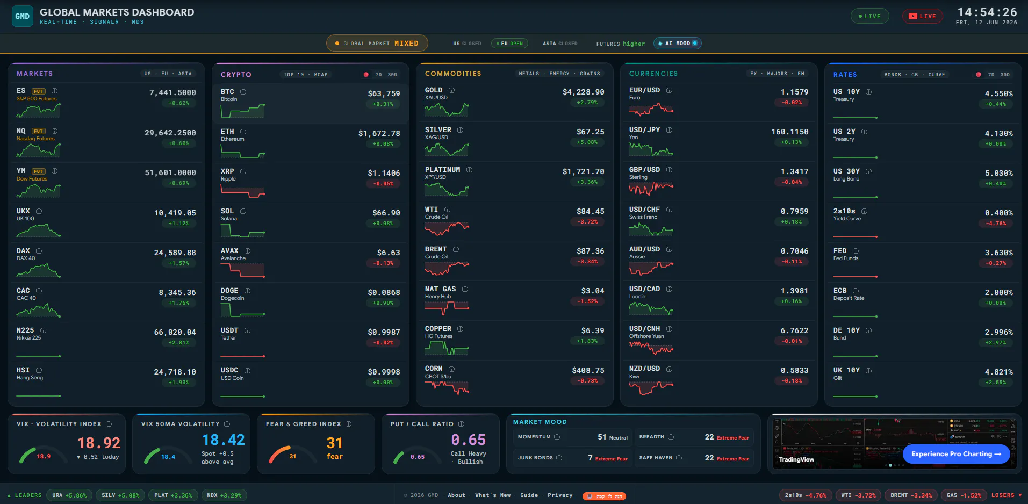Expand the LOSERS list in the footer

tap(1007, 495)
